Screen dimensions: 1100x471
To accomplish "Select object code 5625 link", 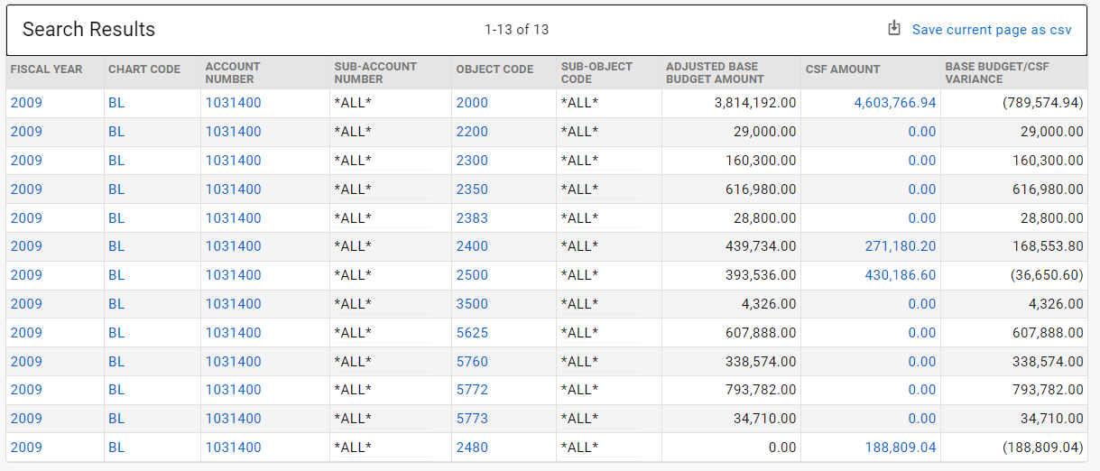I will 472,333.
